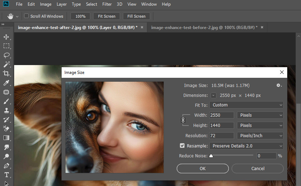Image resolution: width=301 pixels, height=186 pixels.
Task: Select the Gradient tool
Action: pyautogui.click(x=6, y=138)
